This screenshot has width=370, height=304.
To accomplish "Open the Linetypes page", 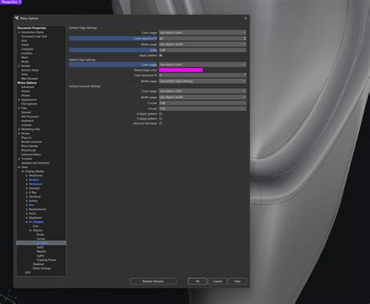I will [27, 49].
